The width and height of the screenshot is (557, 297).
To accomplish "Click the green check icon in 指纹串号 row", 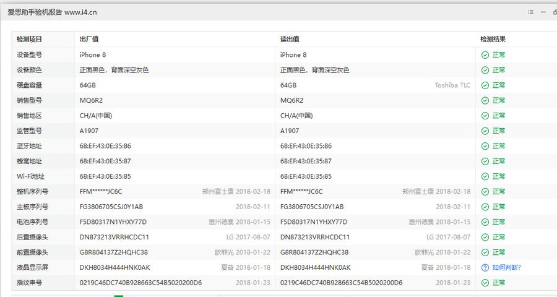I will click(x=485, y=283).
